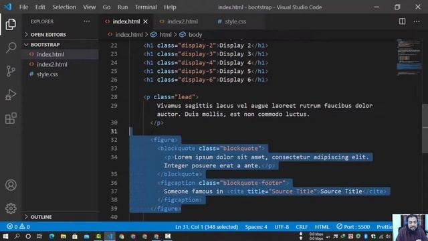Image resolution: width=428 pixels, height=241 pixels.
Task: Click the Prettier status bar entry
Action: click(x=385, y=227)
